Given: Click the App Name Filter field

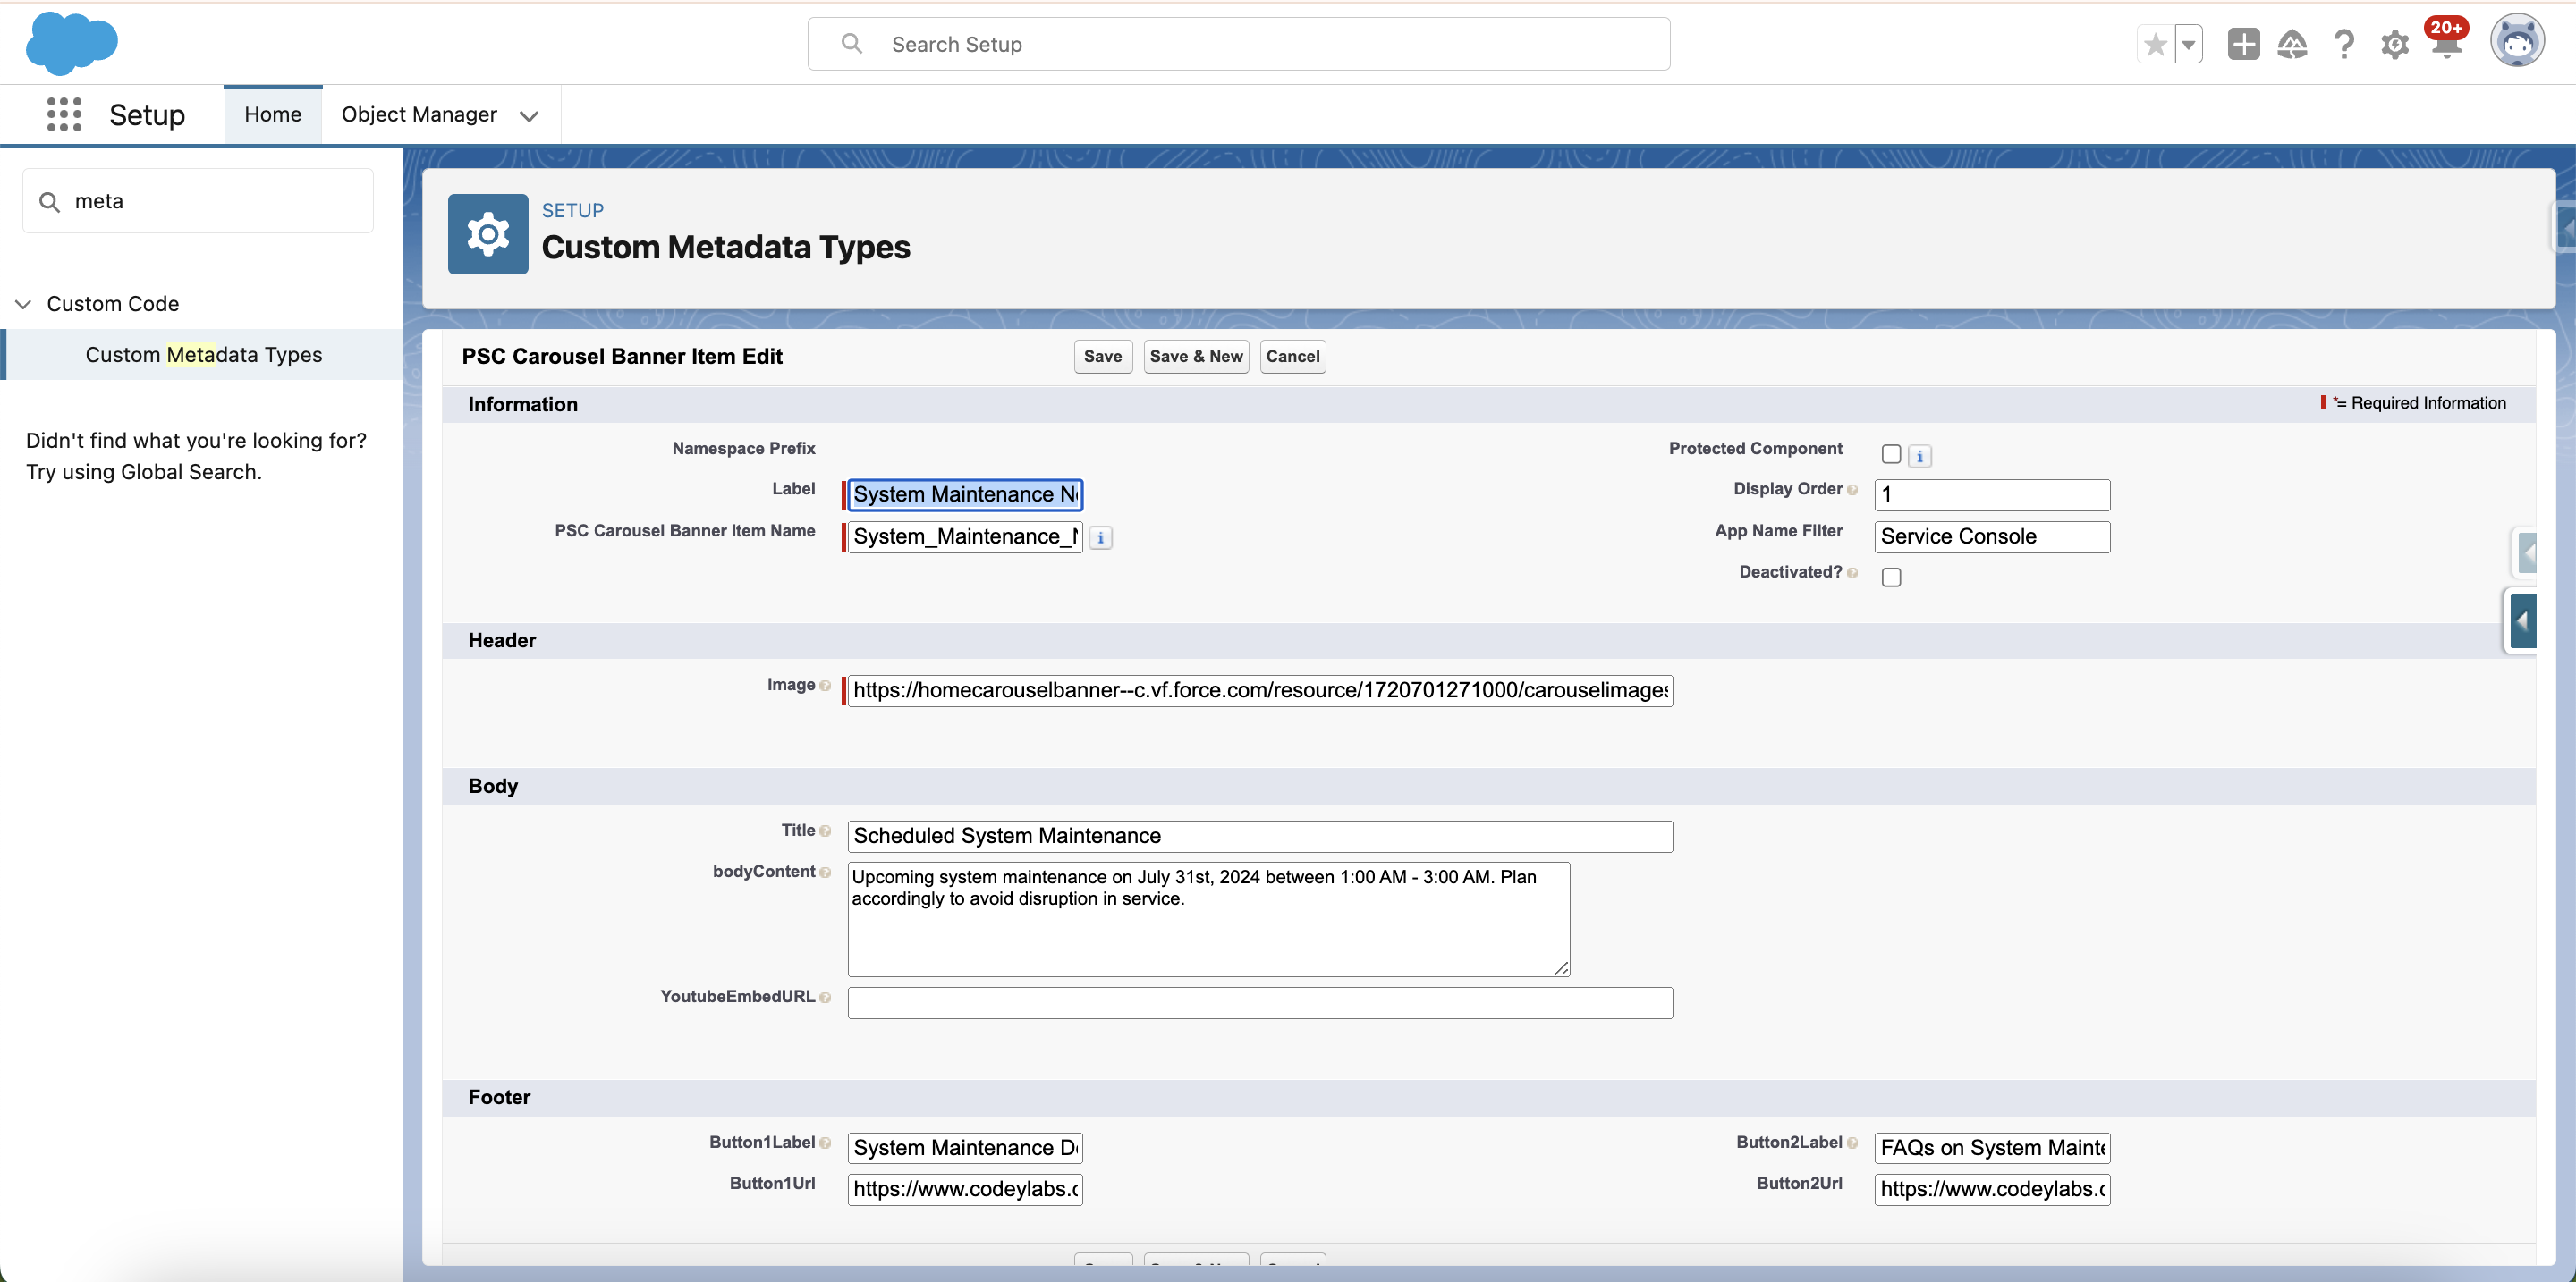Looking at the screenshot, I should 1992,536.
